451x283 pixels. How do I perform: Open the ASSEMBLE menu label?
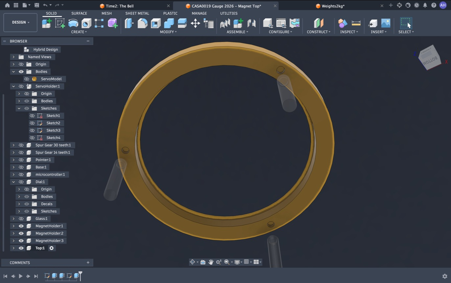(x=237, y=32)
